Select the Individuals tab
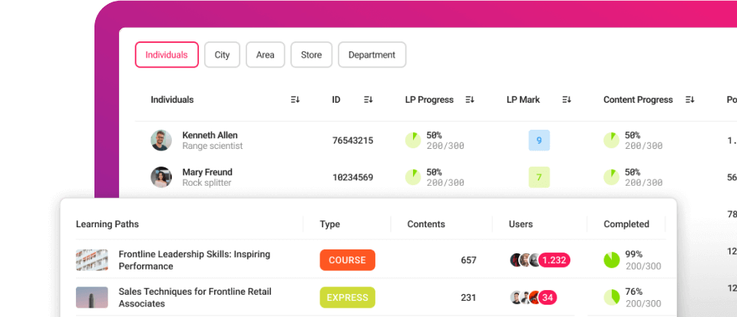 pos(167,55)
